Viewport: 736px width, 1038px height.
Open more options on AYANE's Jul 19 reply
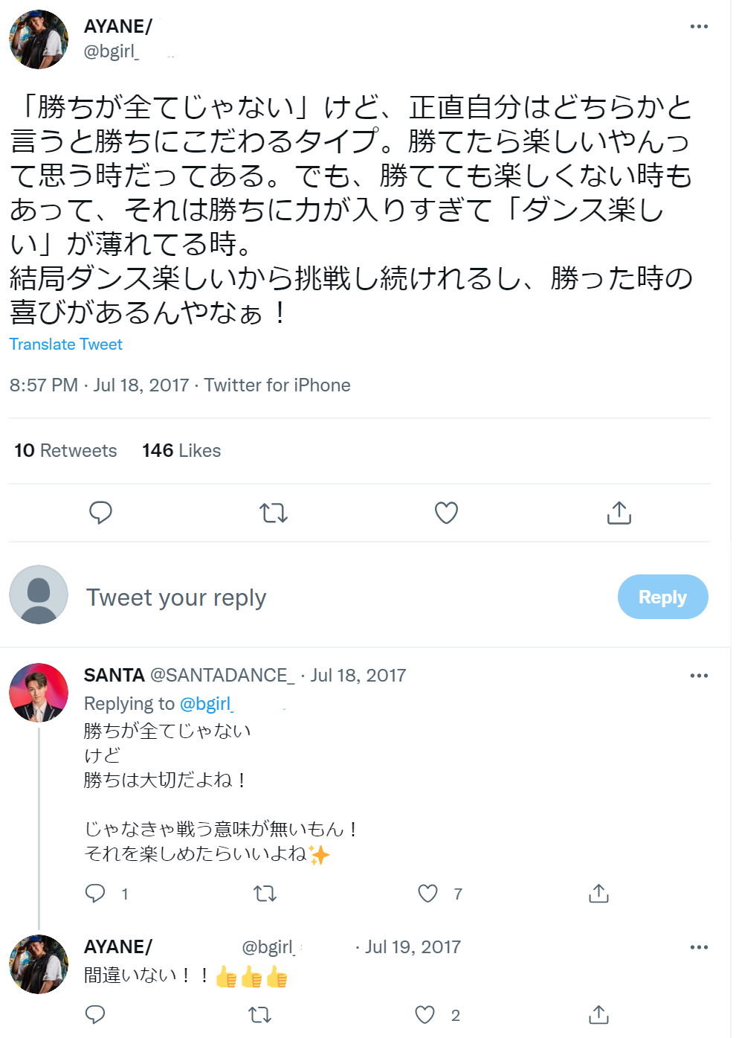coord(699,948)
